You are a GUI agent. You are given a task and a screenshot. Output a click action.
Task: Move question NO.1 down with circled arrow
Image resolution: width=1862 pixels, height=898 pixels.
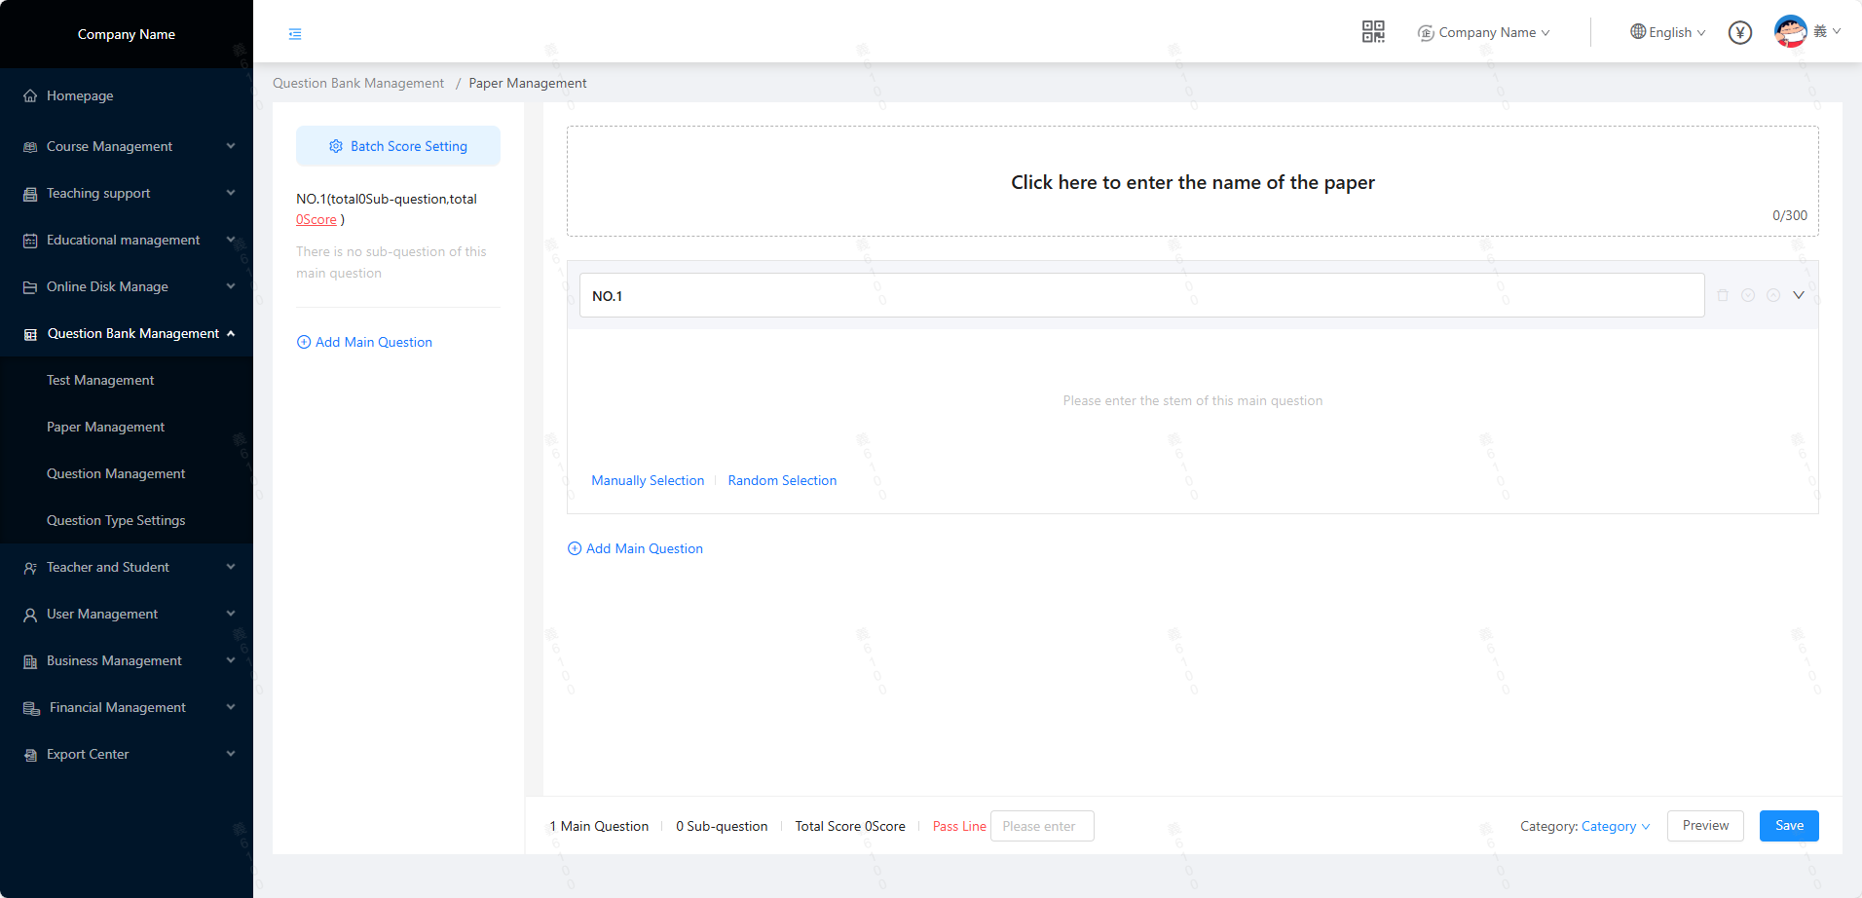[x=1748, y=295]
